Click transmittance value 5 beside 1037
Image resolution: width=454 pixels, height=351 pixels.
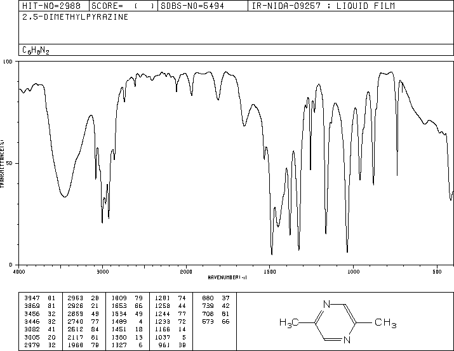point(184,338)
